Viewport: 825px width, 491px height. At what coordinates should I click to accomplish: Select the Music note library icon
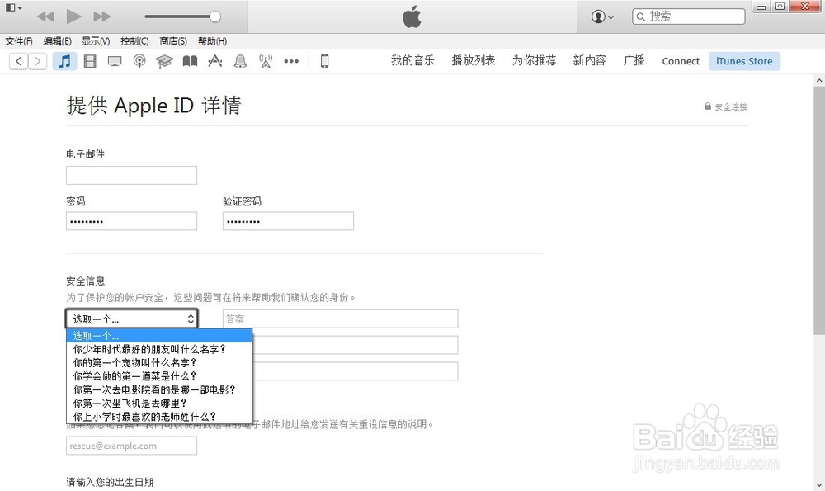[64, 61]
